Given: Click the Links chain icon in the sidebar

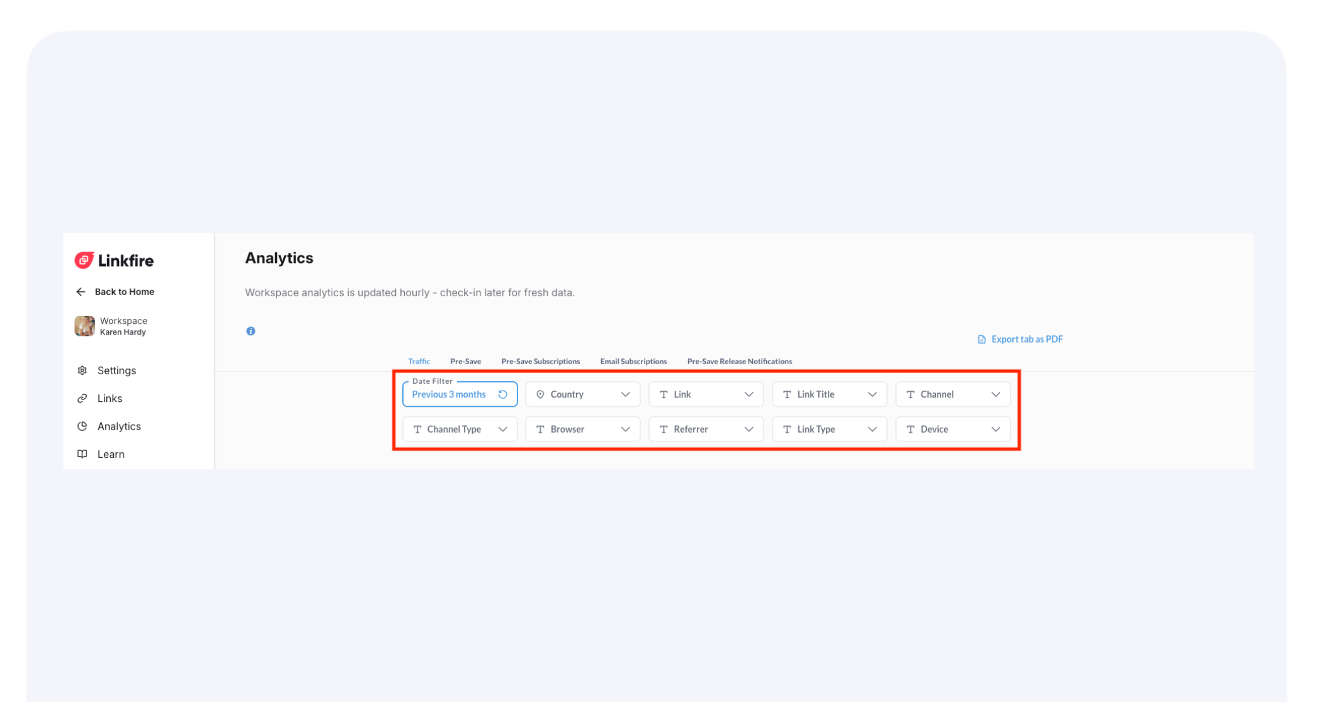Looking at the screenshot, I should [x=82, y=398].
